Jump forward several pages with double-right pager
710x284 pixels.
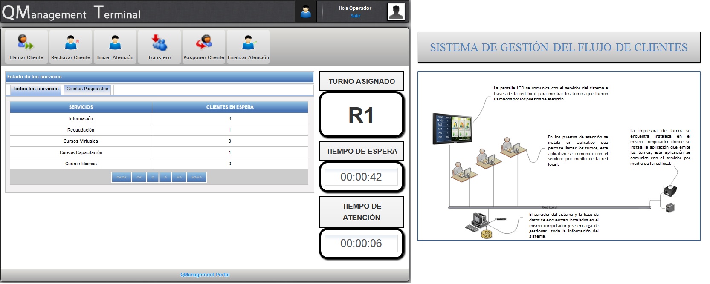[179, 177]
